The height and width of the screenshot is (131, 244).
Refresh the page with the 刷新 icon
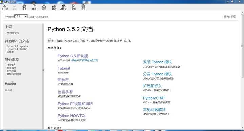(x=34, y=7)
